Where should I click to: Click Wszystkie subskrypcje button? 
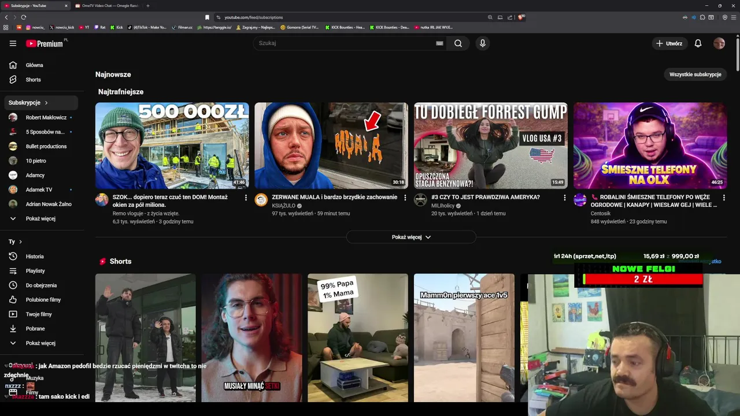[695, 75]
